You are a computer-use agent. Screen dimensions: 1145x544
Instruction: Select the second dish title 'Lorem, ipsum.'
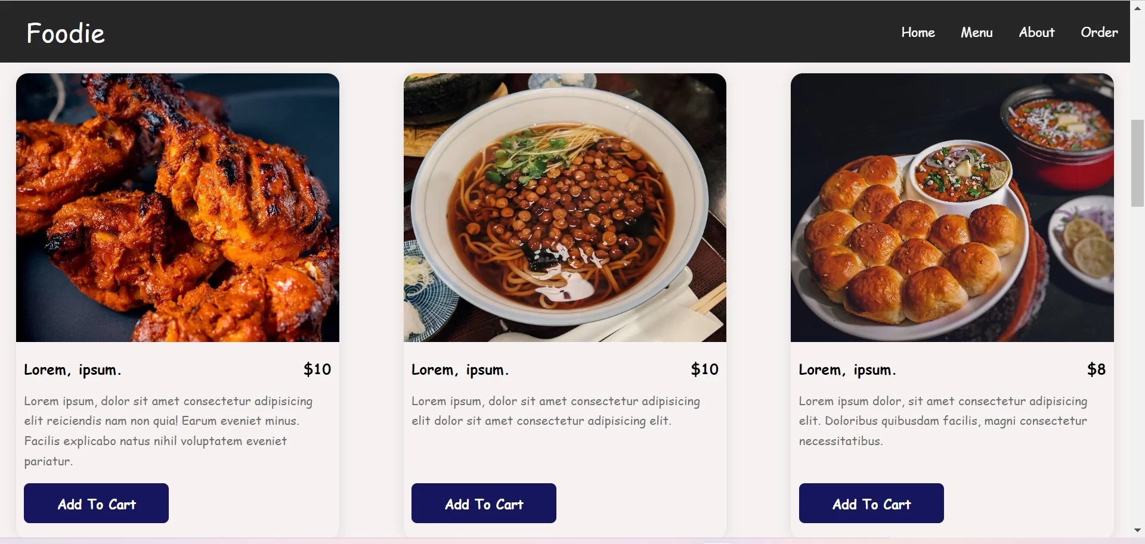(x=459, y=369)
